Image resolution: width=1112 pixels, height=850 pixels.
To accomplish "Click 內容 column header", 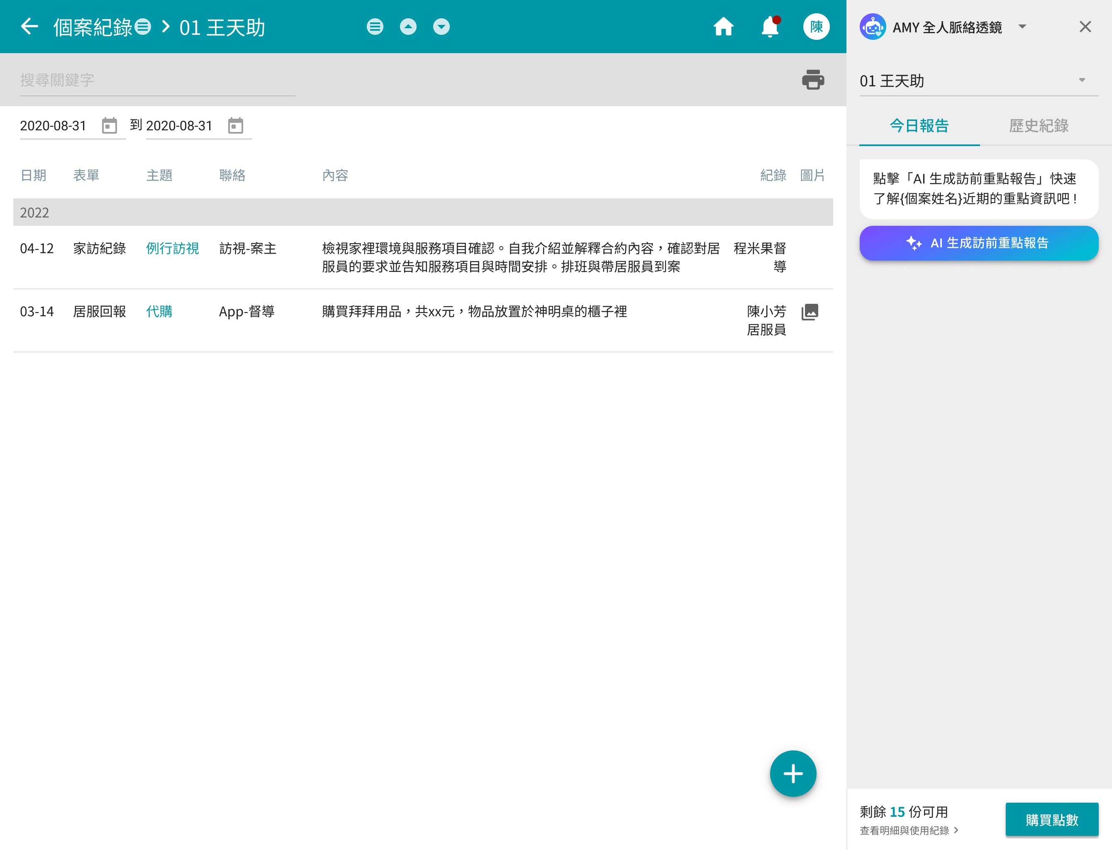I will pyautogui.click(x=335, y=175).
